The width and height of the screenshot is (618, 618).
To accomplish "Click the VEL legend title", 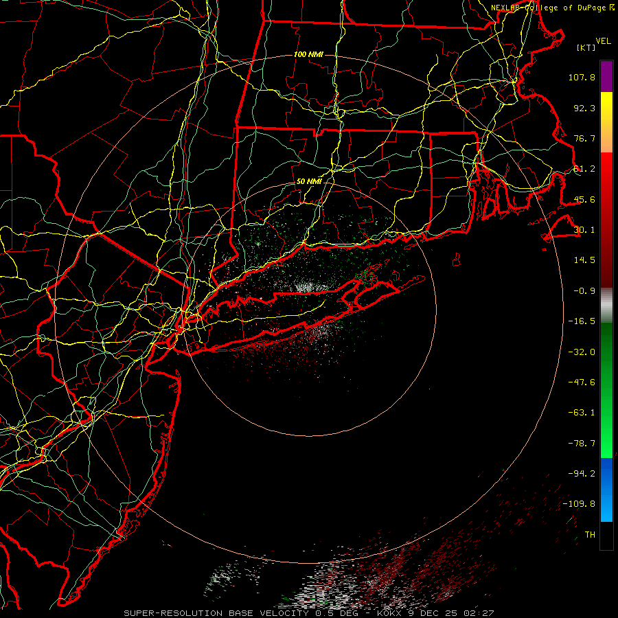I will [x=603, y=41].
